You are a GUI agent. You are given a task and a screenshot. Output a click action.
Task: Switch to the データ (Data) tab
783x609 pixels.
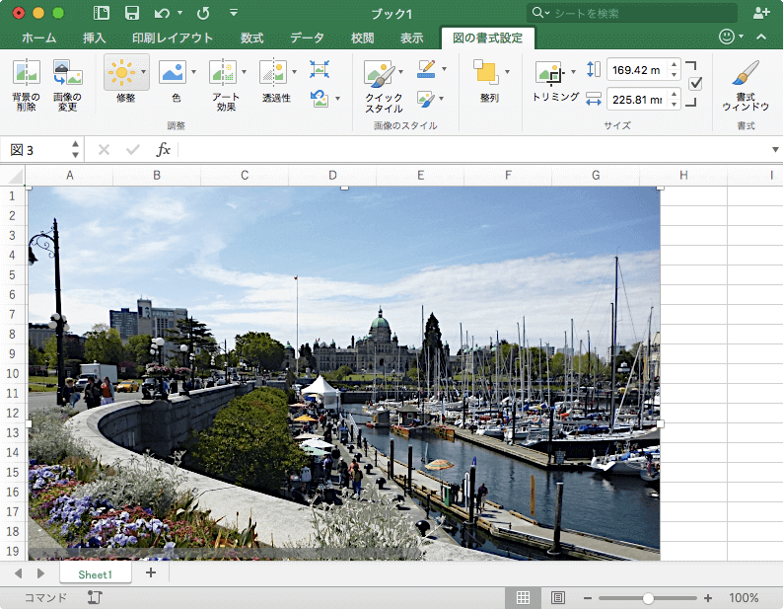(307, 38)
